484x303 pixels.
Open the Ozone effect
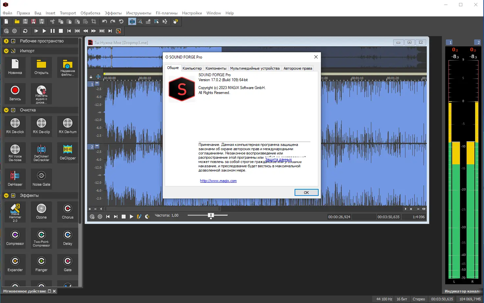(41, 212)
